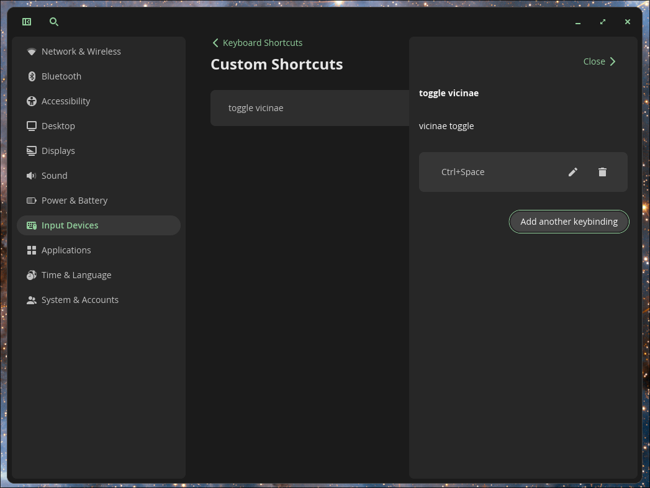
Task: Click the Close link in the detail panel
Action: pos(594,61)
